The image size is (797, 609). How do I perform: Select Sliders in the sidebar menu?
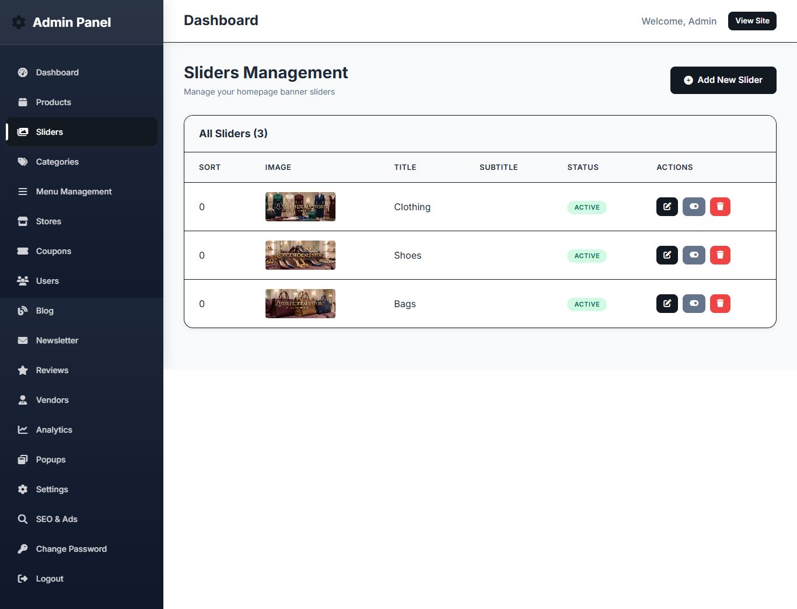coord(82,132)
